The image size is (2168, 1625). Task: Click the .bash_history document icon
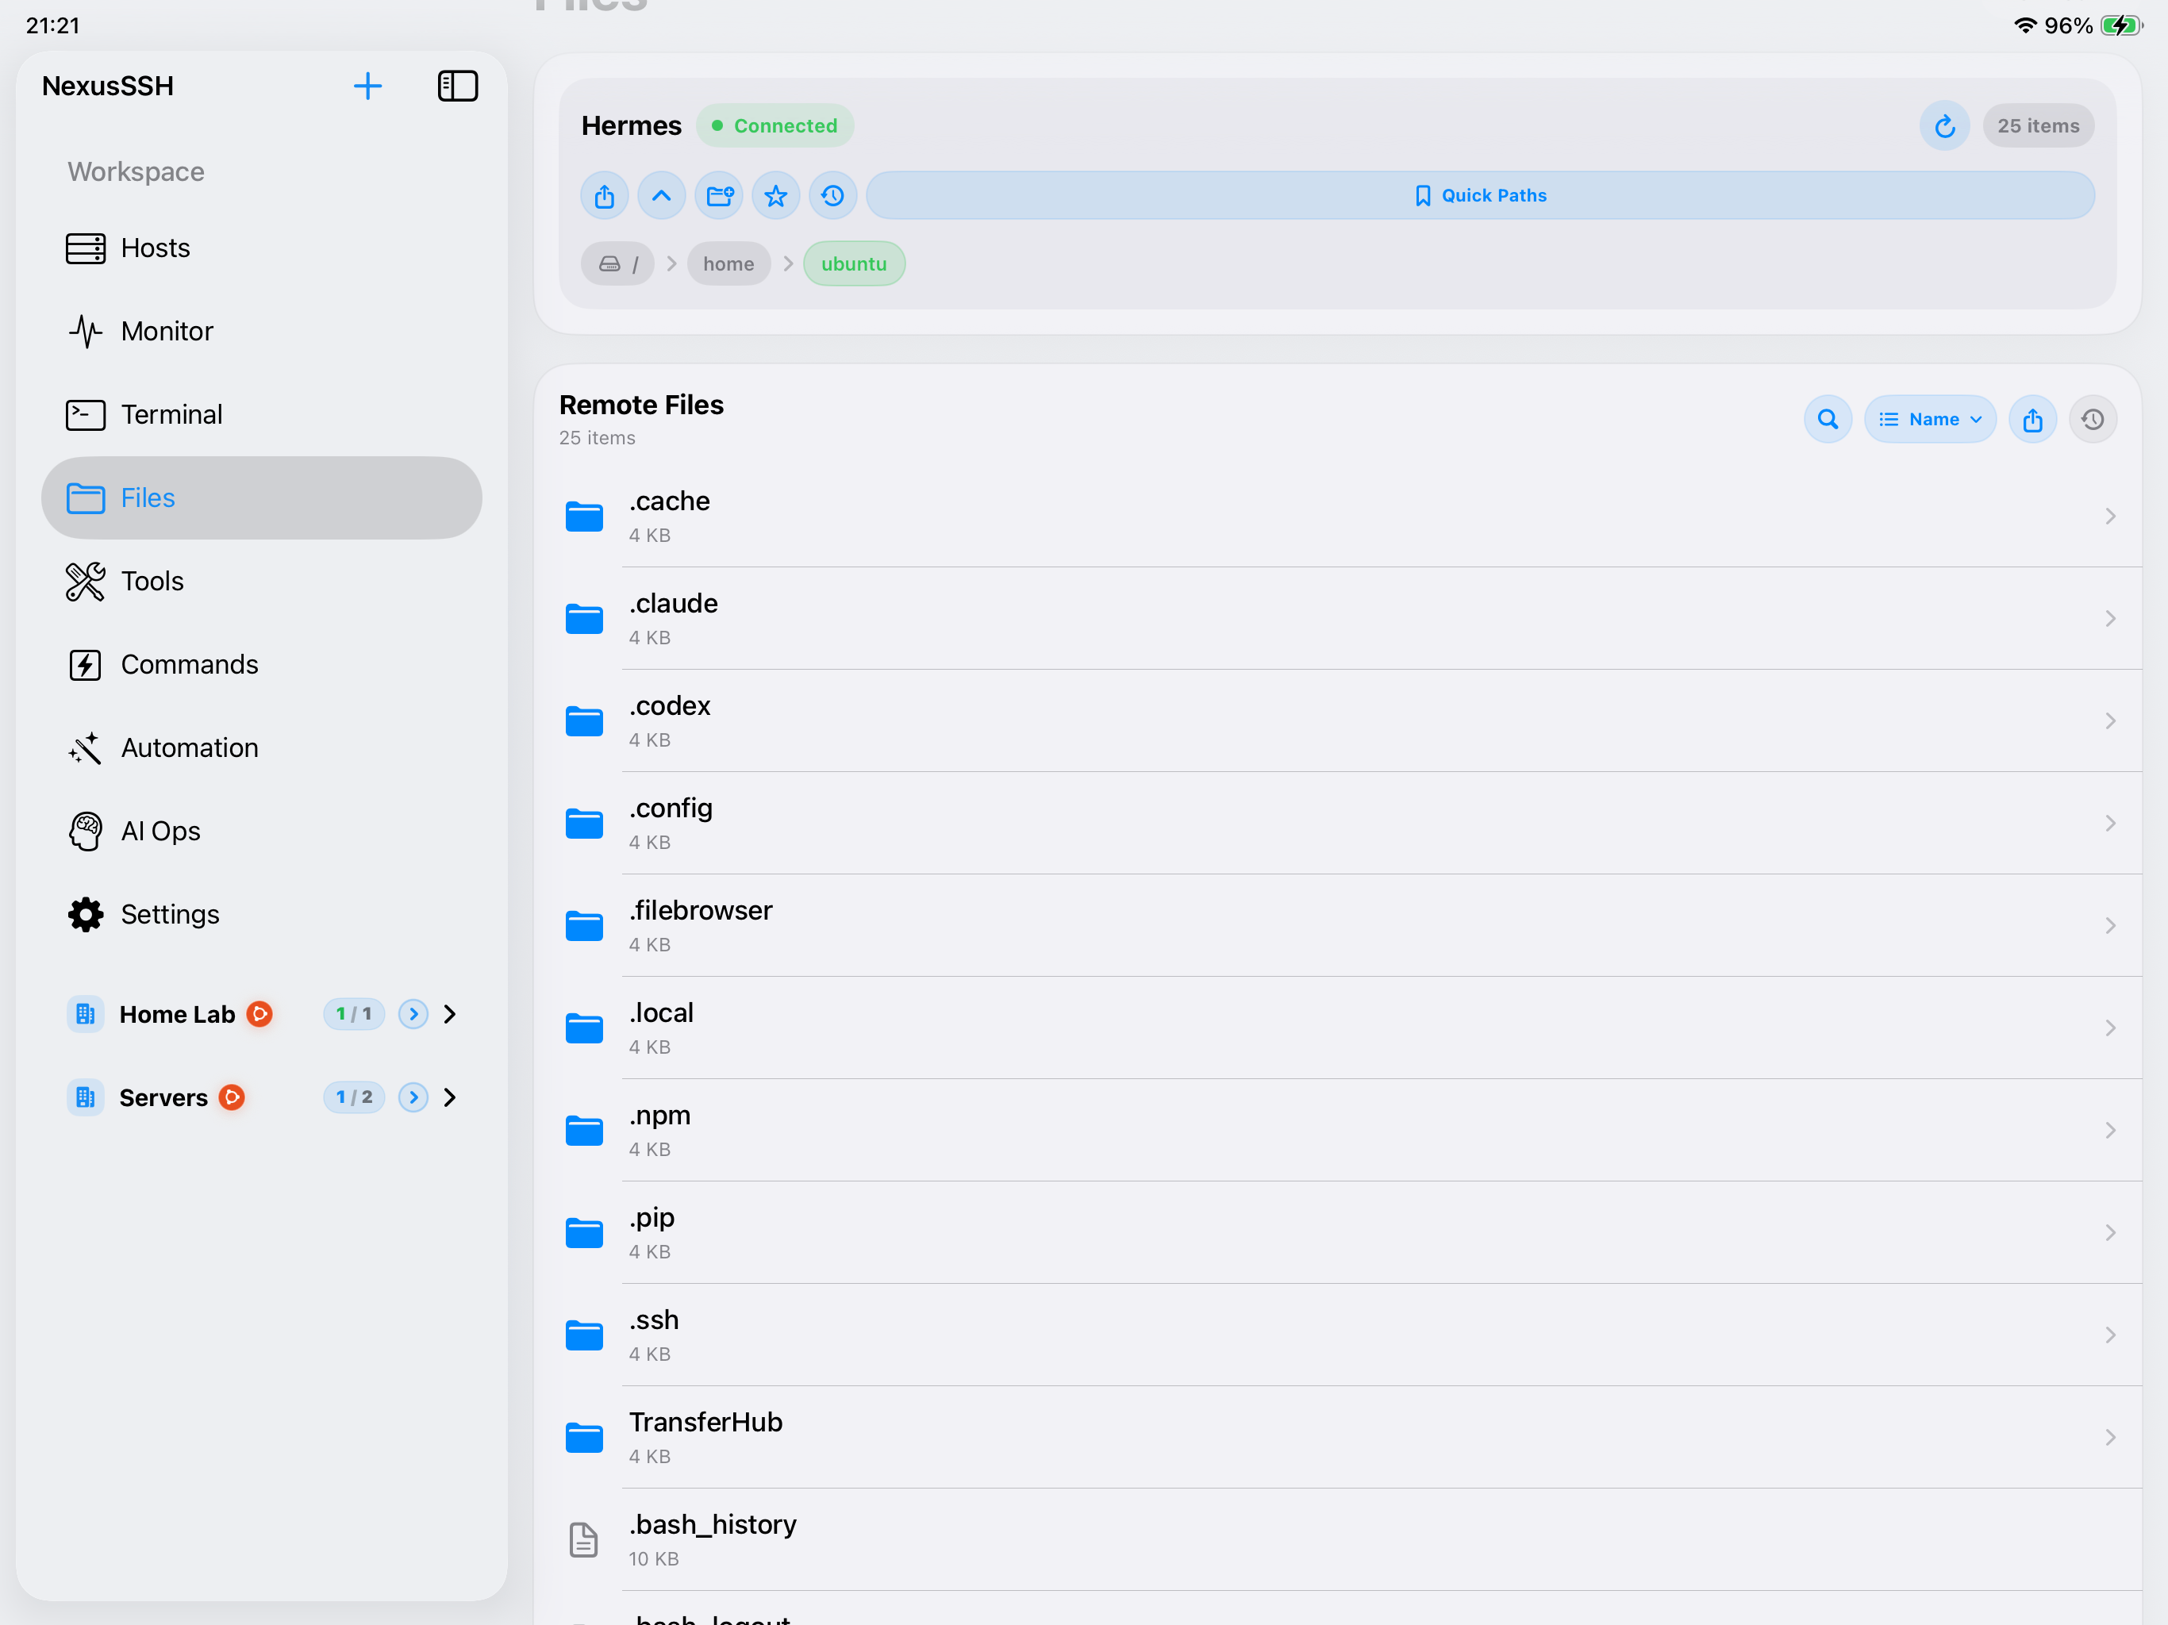[584, 1540]
